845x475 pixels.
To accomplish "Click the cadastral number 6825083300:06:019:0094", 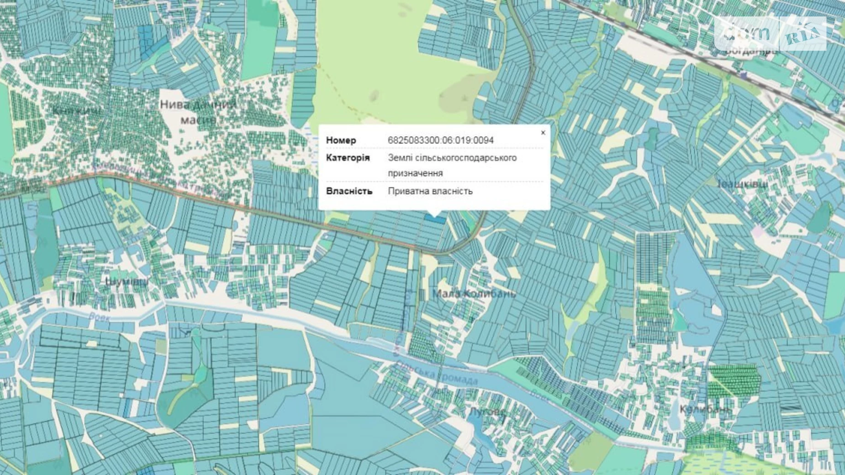I will (x=440, y=140).
